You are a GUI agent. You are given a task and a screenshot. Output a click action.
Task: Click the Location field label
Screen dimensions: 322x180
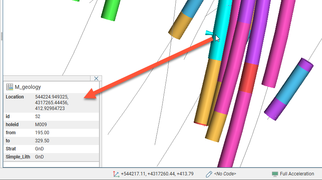15,97
